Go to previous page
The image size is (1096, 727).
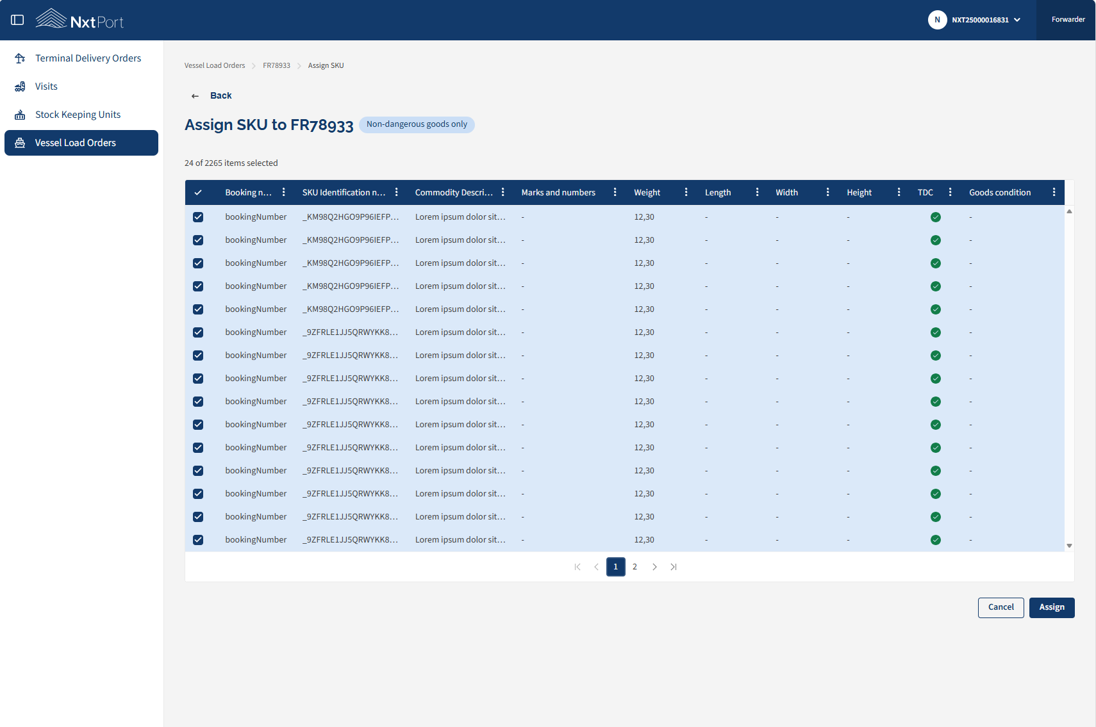(x=597, y=567)
